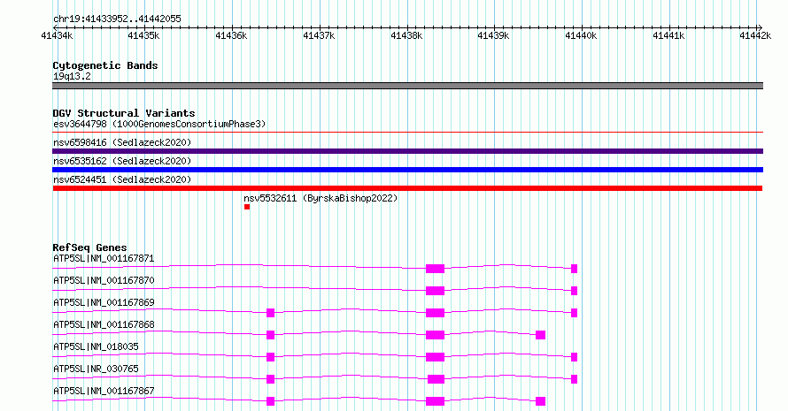Select the small red nsv5532611 variant square
Image resolution: width=788 pixels, height=411 pixels.
click(247, 207)
